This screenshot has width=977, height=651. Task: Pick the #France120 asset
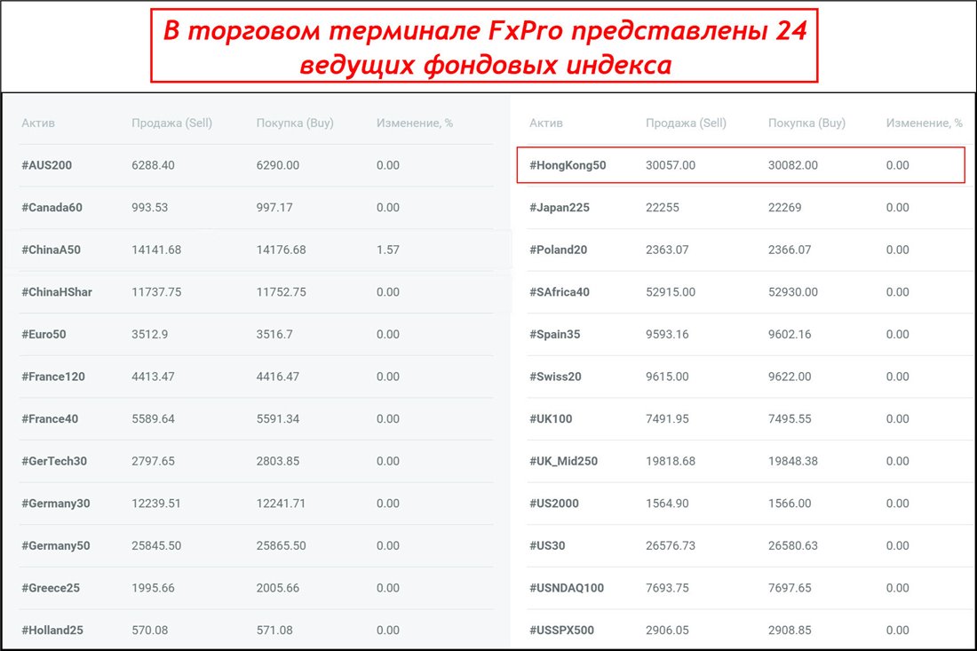point(53,377)
